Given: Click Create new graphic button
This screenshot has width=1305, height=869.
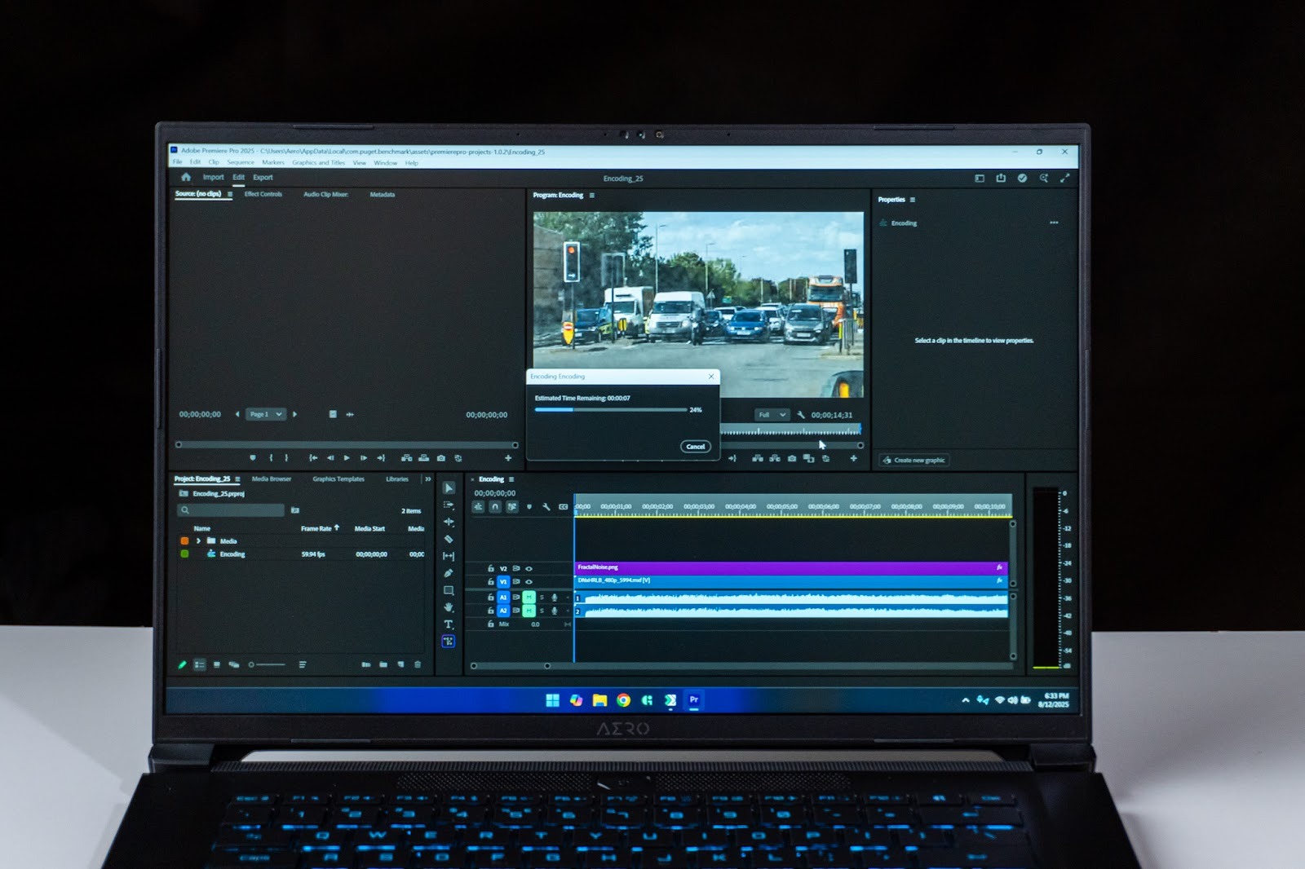Looking at the screenshot, I should pos(914,461).
